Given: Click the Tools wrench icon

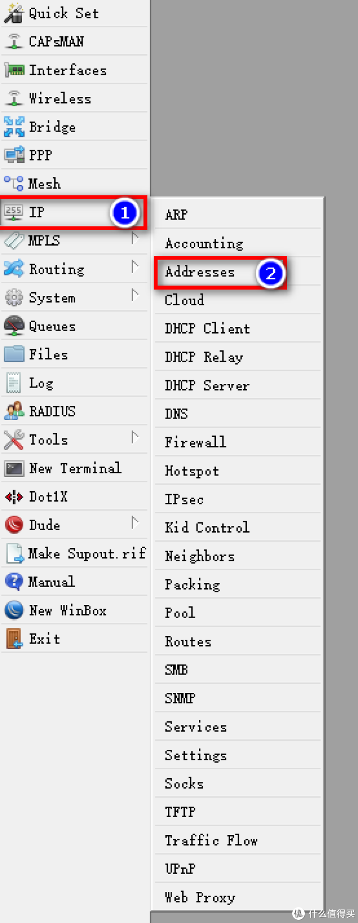Looking at the screenshot, I should coord(14,440).
